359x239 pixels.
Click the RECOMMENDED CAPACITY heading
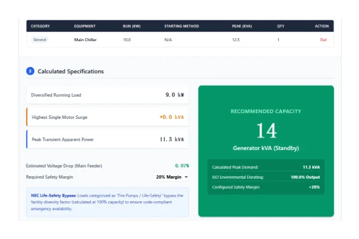pos(266,111)
